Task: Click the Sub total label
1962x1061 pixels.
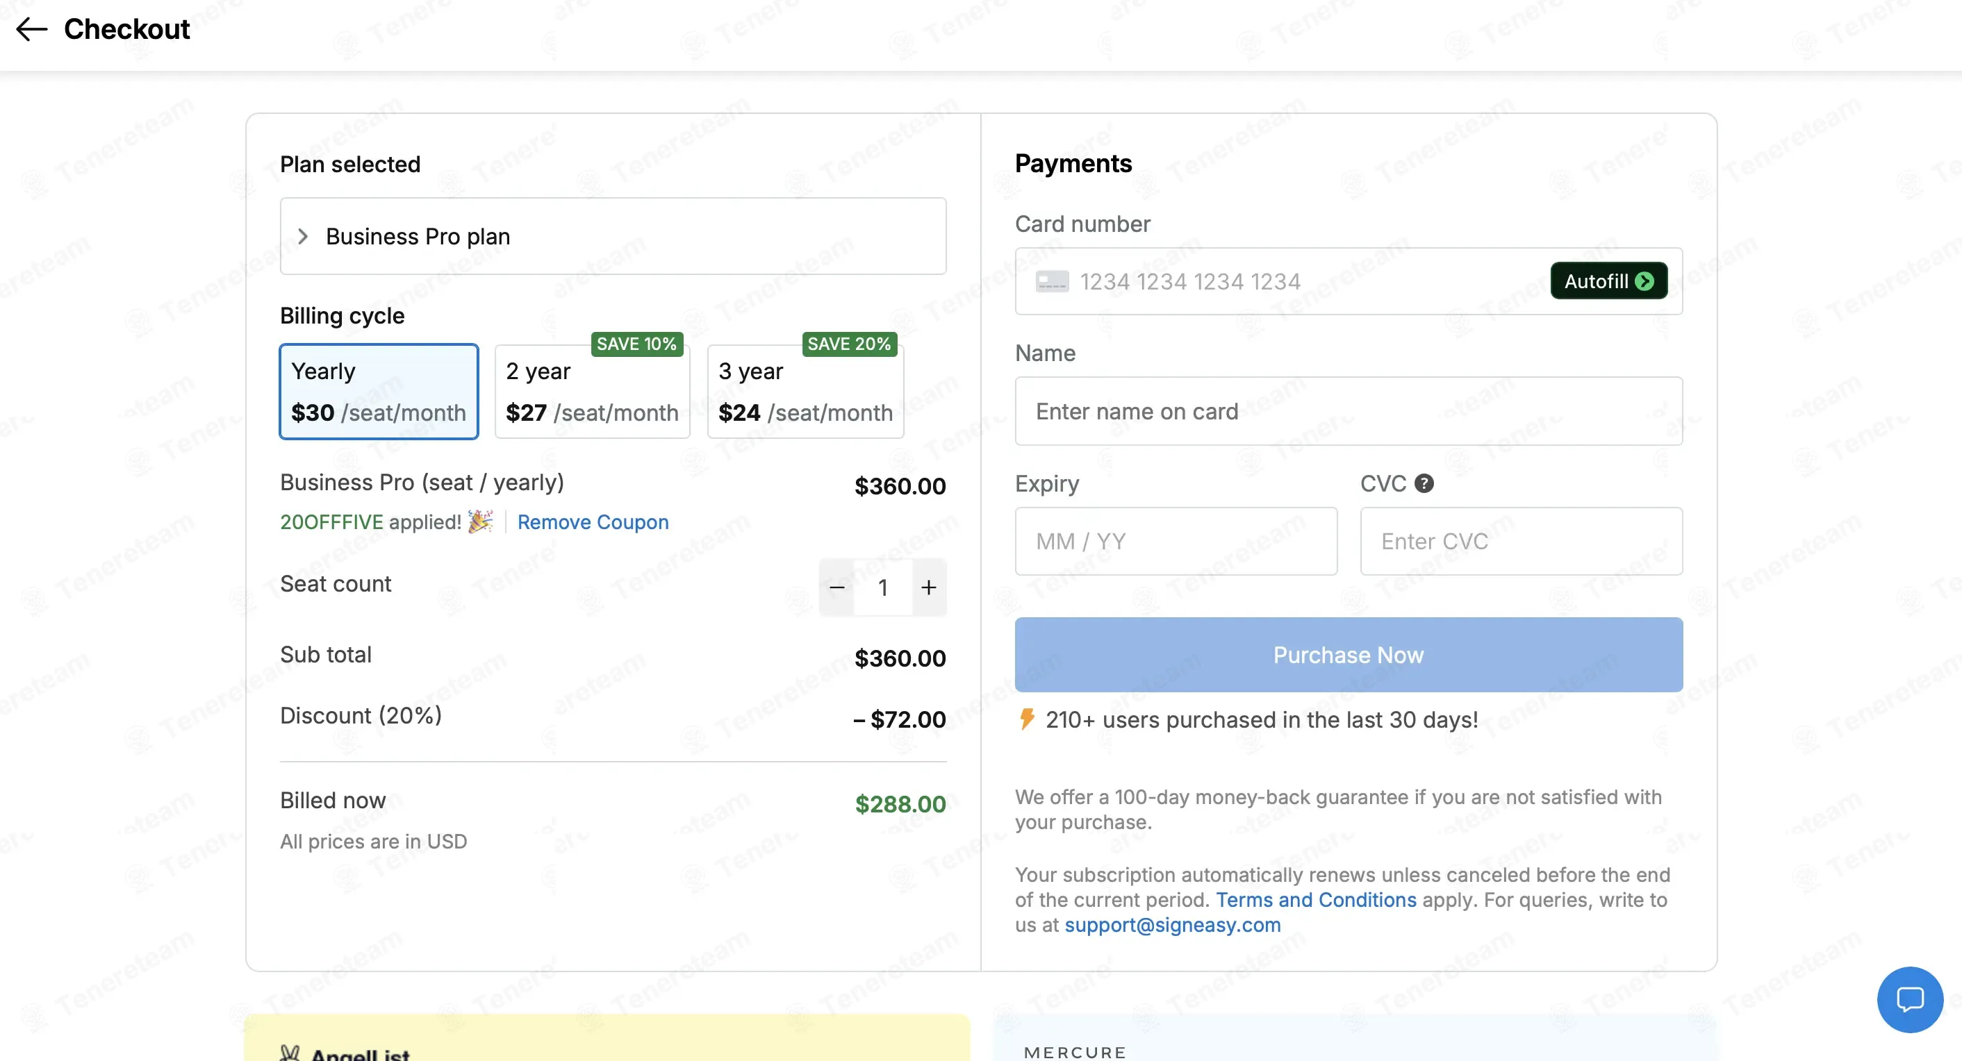Action: 326,655
